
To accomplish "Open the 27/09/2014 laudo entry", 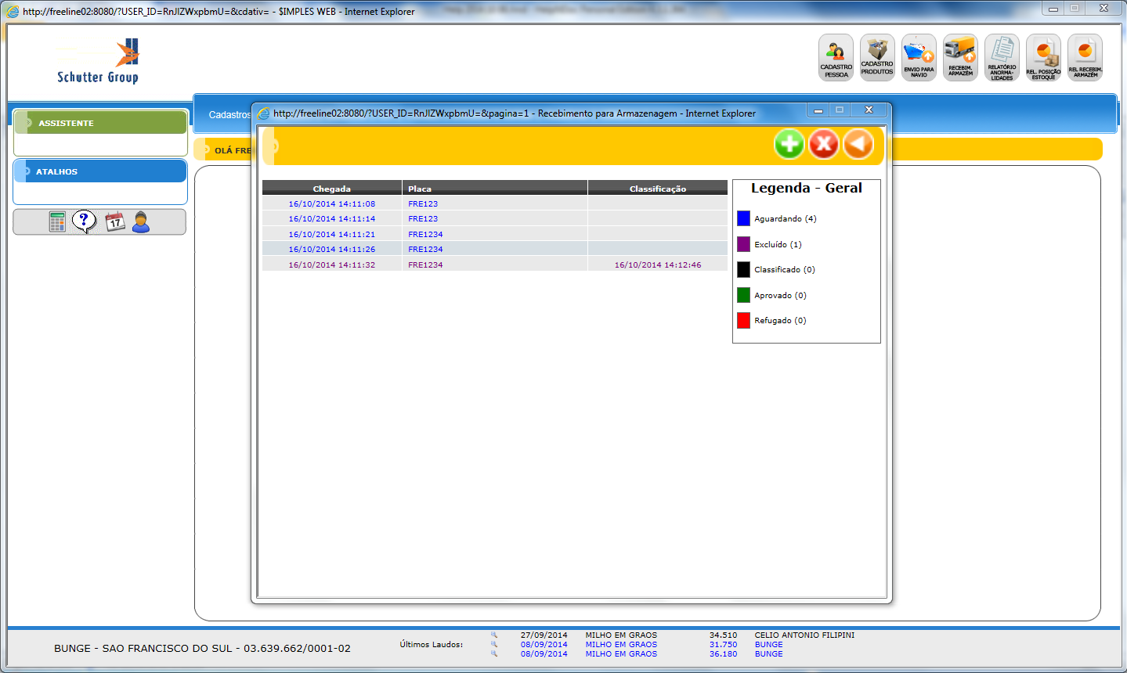I will point(544,635).
